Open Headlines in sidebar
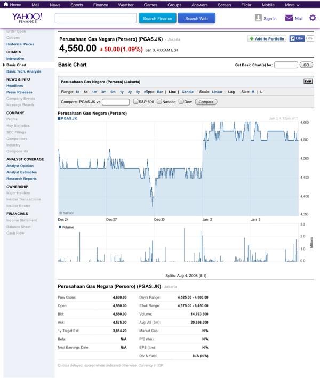 [x=15, y=86]
